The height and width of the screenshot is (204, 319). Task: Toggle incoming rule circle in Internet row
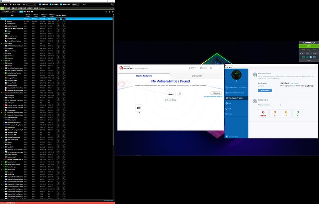pyautogui.click(x=58, y=21)
